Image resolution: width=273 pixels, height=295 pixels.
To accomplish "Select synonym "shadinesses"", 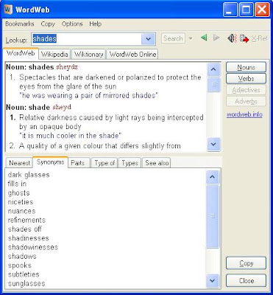I will pyautogui.click(x=28, y=238).
